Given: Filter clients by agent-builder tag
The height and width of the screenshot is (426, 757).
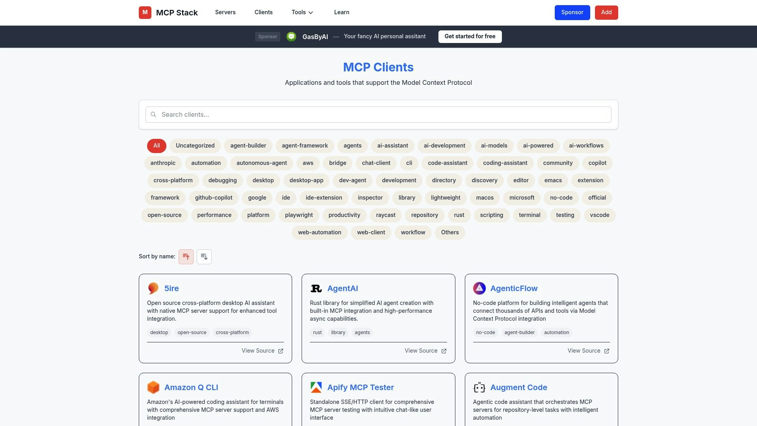Looking at the screenshot, I should (x=248, y=146).
